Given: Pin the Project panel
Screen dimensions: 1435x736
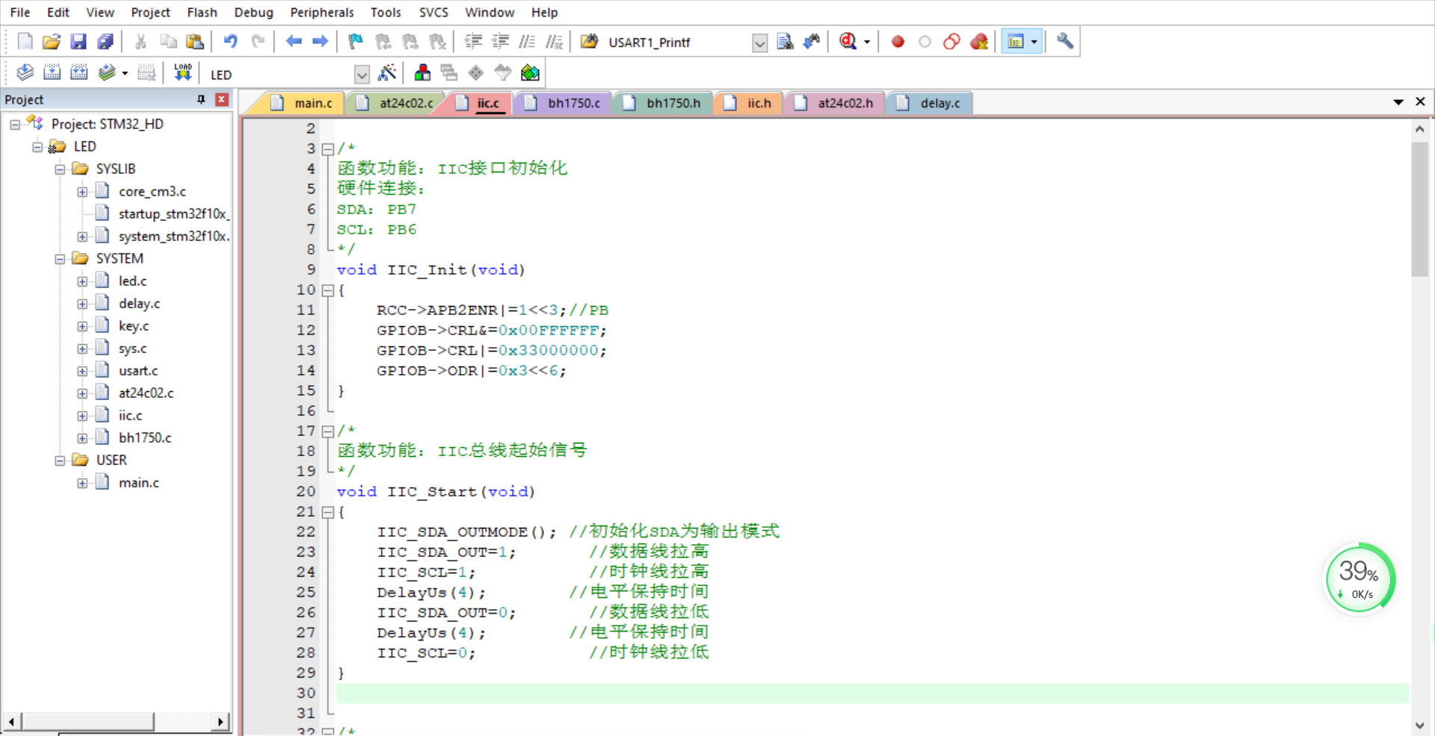Looking at the screenshot, I should pos(201,99).
